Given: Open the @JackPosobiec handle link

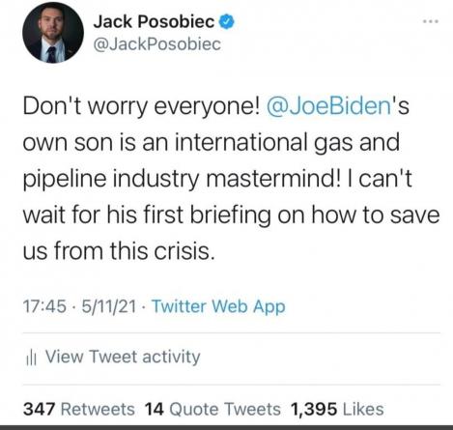Looking at the screenshot, I should click(x=157, y=44).
